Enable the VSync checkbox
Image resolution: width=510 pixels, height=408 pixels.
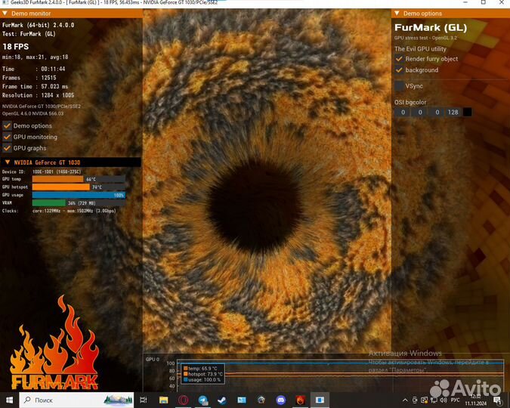click(399, 86)
